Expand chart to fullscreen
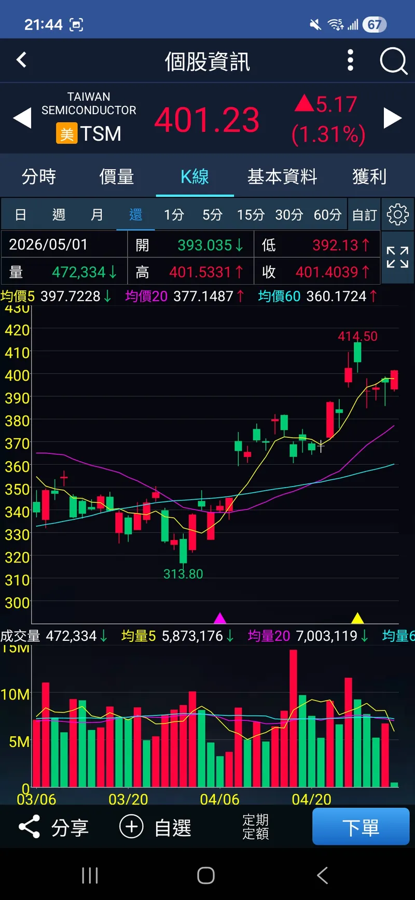 [x=397, y=258]
